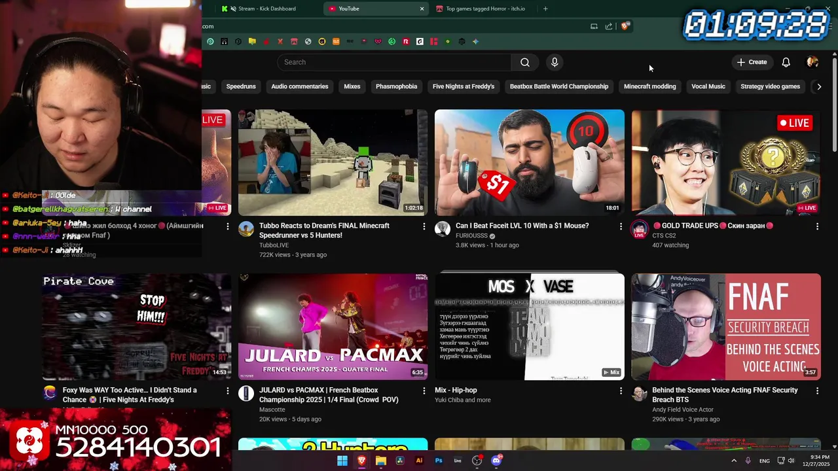The width and height of the screenshot is (838, 471).
Task: Open YouTube notifications bell
Action: [786, 62]
